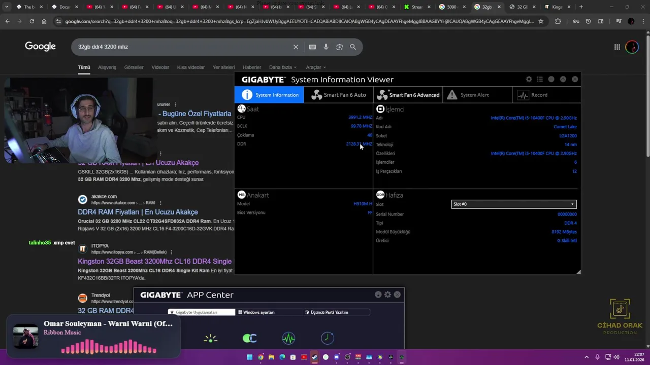Switch to Kısa videolar results
Image resolution: width=650 pixels, height=365 pixels.
point(190,67)
